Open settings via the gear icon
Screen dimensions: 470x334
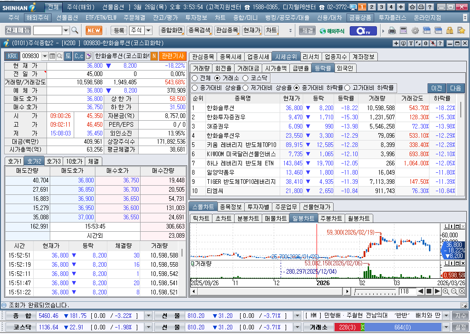[415, 30]
